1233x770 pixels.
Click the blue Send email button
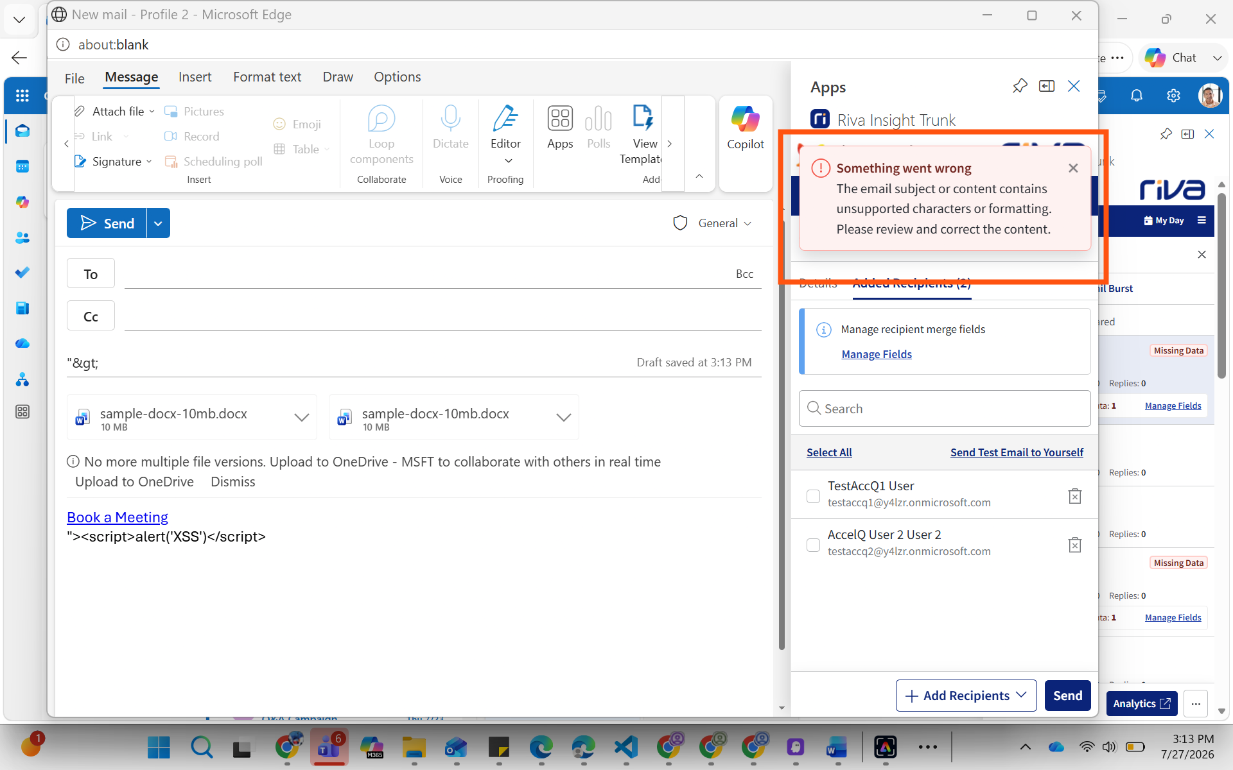107,223
